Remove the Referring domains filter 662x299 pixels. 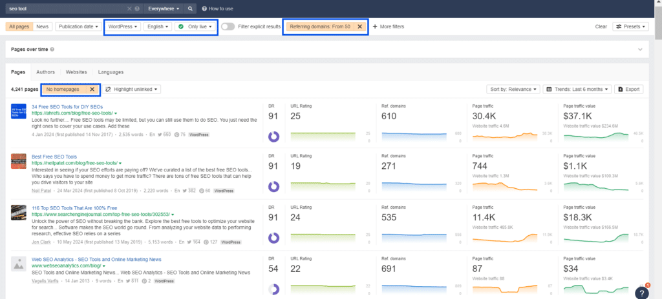pos(359,26)
